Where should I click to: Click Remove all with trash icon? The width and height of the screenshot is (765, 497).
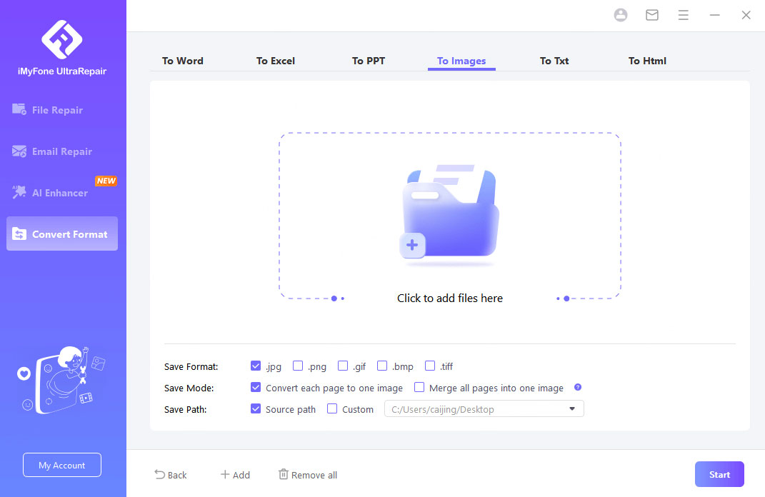tap(308, 475)
